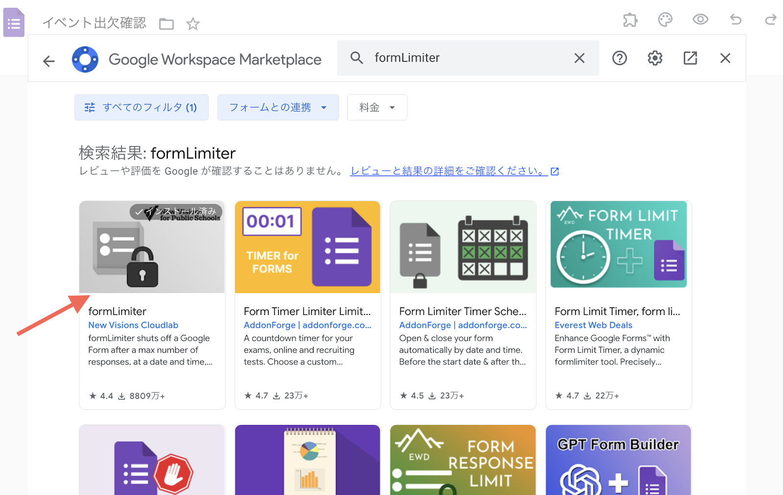
Task: Expand the フォームとの連携 dropdown
Action: pos(278,108)
